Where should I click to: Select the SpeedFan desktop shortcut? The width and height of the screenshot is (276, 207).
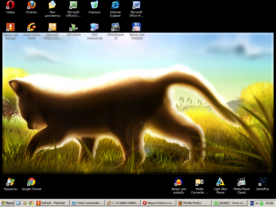point(263,182)
